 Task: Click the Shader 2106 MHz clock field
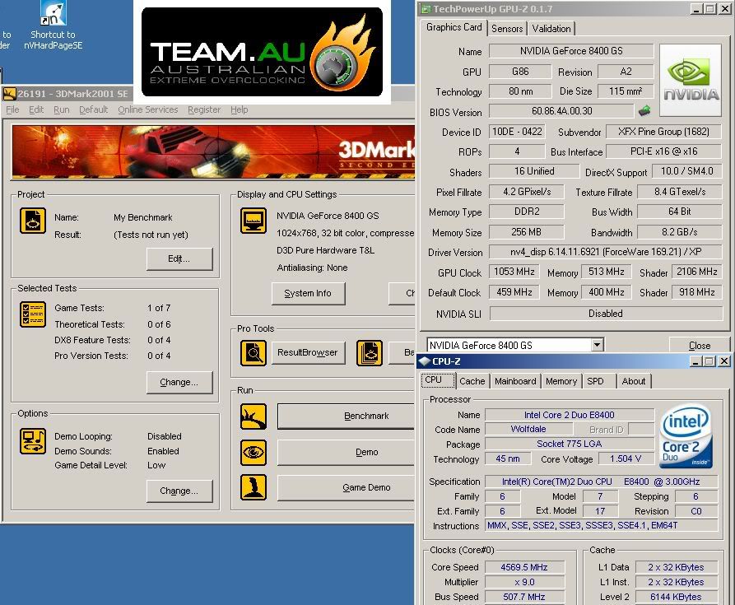click(696, 272)
